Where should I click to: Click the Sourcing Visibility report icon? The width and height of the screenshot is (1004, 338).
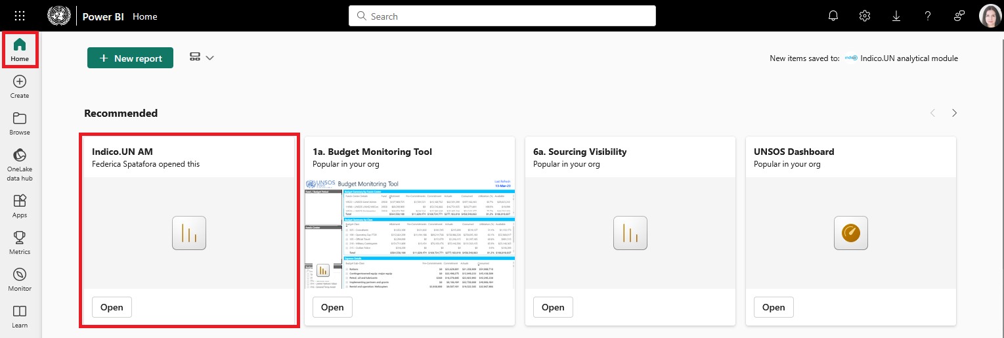tap(630, 233)
